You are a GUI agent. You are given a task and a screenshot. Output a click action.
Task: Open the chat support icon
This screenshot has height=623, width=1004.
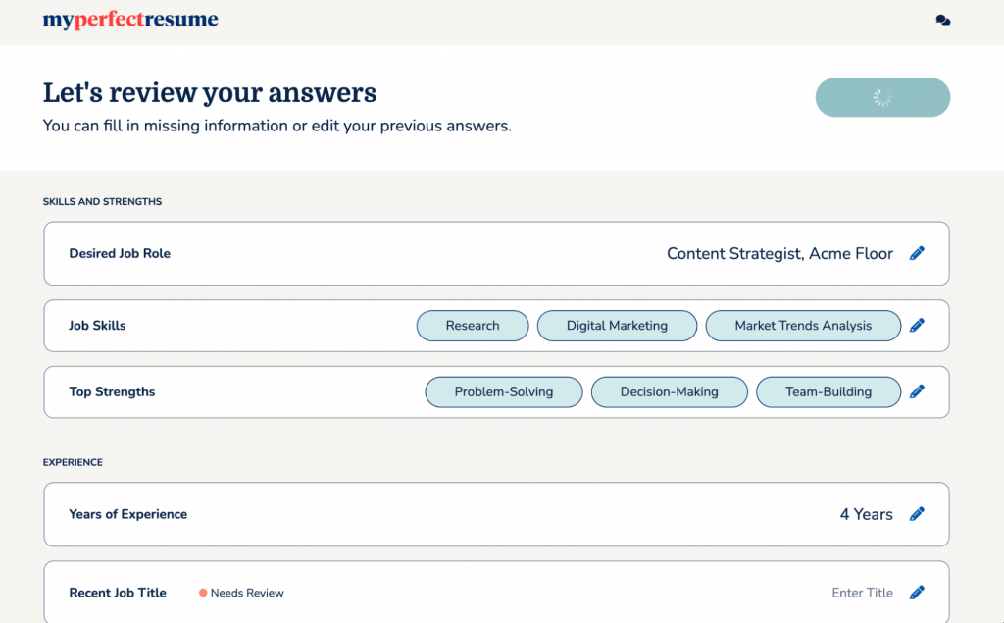[x=942, y=20]
